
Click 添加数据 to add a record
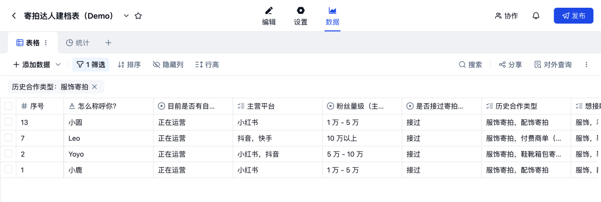tap(31, 65)
